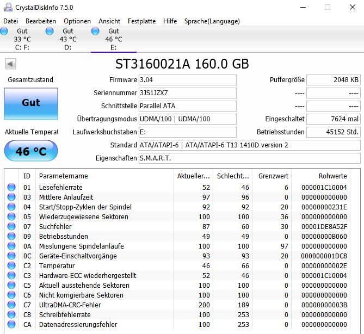Select the D: disk tab at 43 °C
This screenshot has width=364, height=334.
pos(68,39)
